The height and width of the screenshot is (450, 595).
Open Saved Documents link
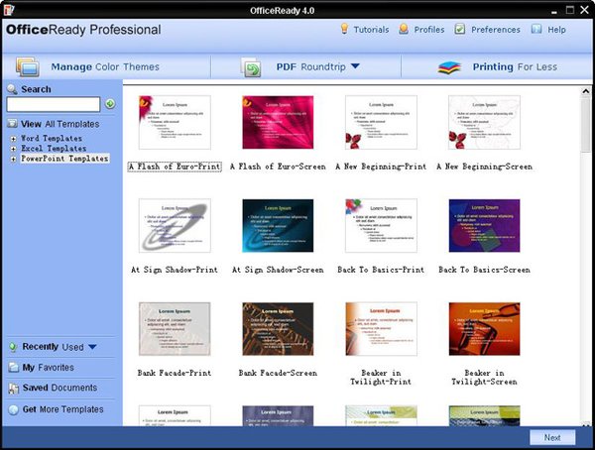tap(59, 388)
